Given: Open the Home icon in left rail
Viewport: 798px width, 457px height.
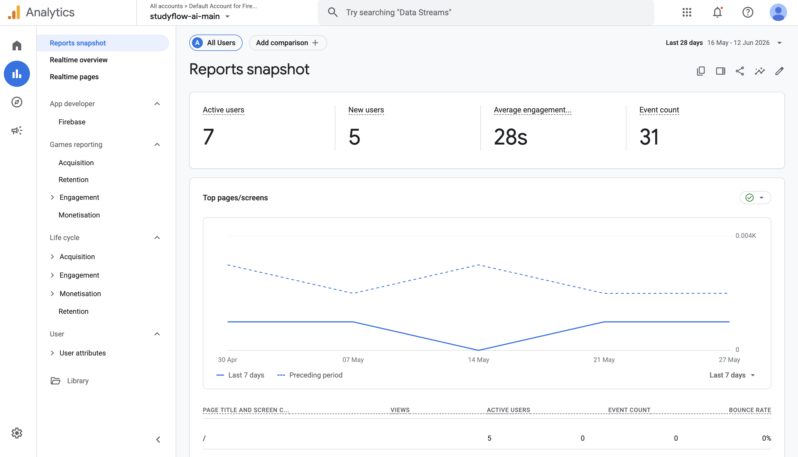Looking at the screenshot, I should tap(17, 45).
